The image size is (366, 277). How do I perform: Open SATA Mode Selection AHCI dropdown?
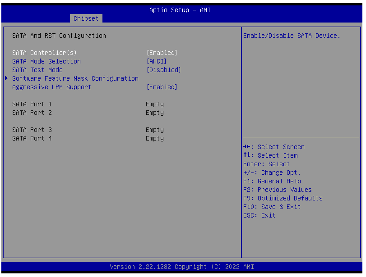157,61
